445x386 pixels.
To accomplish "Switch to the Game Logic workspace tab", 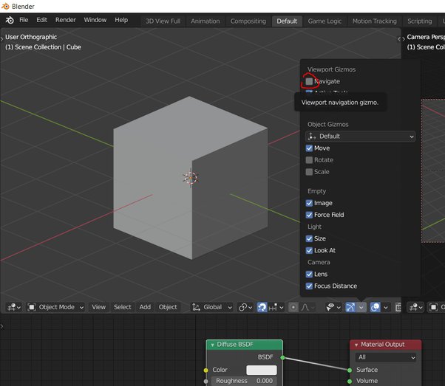I will 325,21.
